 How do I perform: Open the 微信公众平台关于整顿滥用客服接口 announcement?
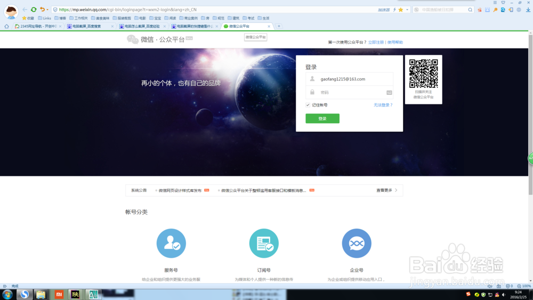pyautogui.click(x=264, y=190)
